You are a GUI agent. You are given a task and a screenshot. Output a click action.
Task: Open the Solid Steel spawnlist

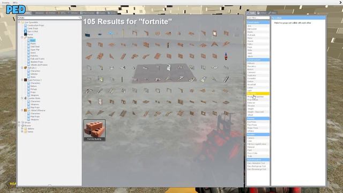tap(35, 47)
